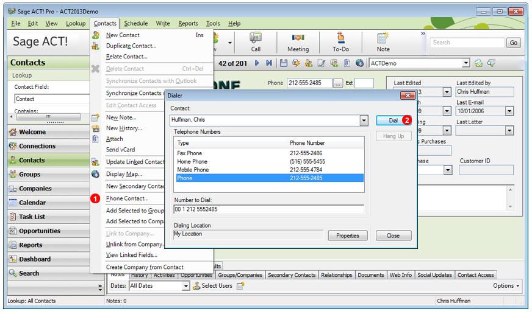Click the Note toolbar icon
This screenshot has height=314, width=532.
[x=383, y=41]
